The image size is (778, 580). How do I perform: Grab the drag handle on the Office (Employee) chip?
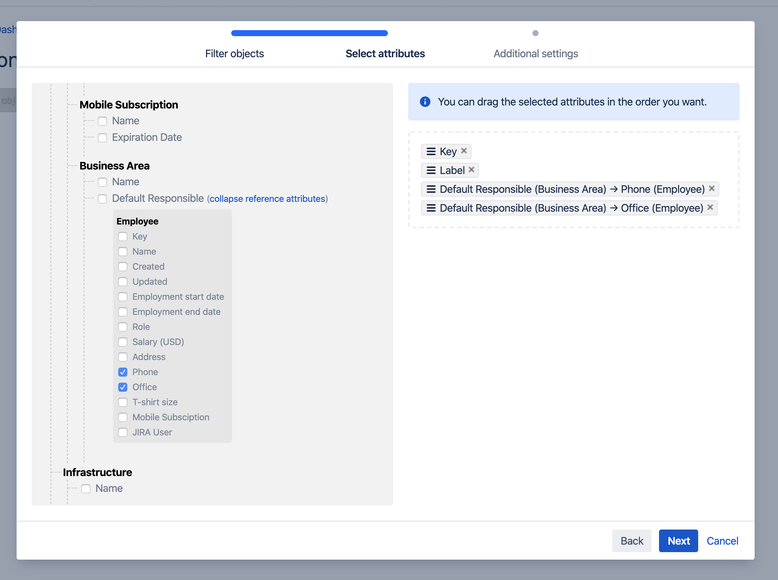pos(430,208)
